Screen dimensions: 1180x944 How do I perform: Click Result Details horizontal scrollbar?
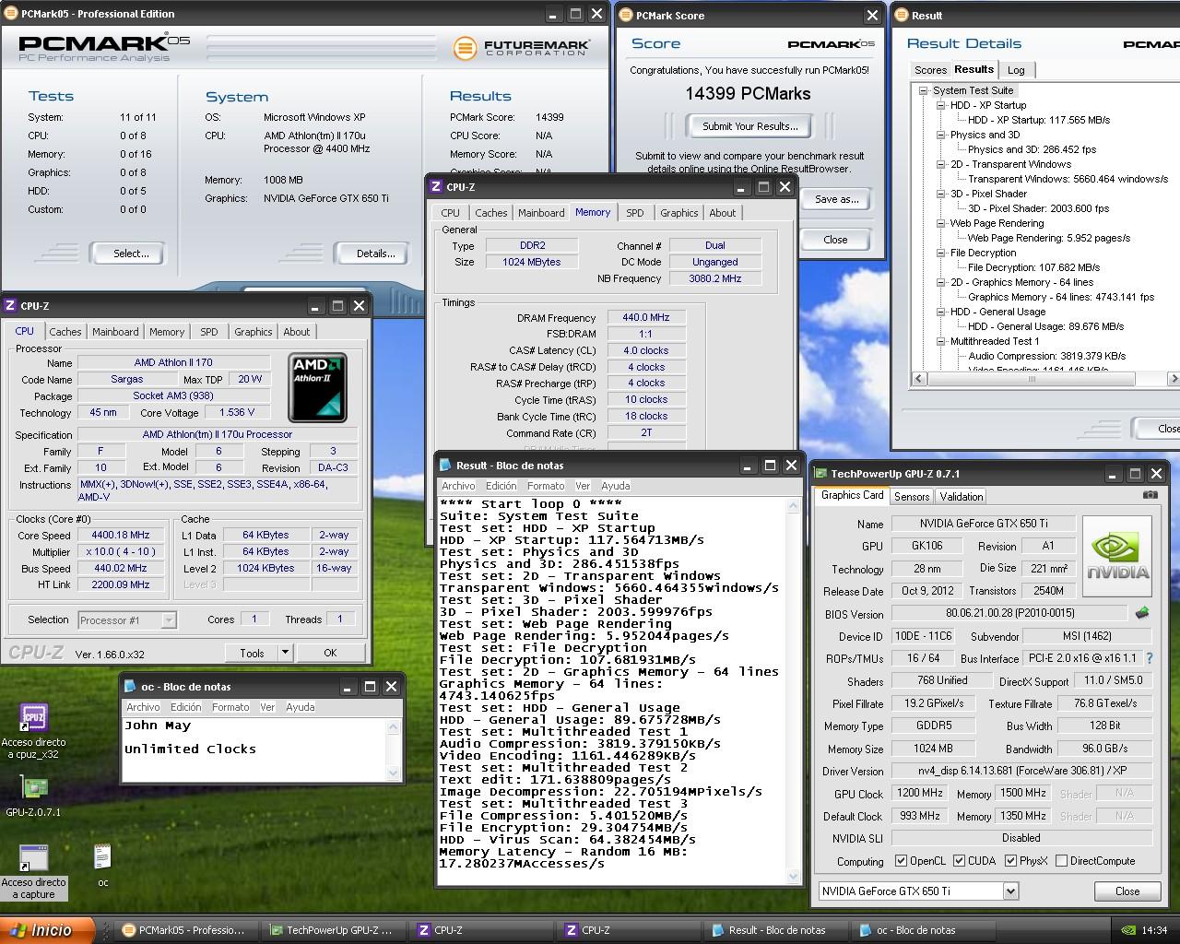(x=1045, y=379)
